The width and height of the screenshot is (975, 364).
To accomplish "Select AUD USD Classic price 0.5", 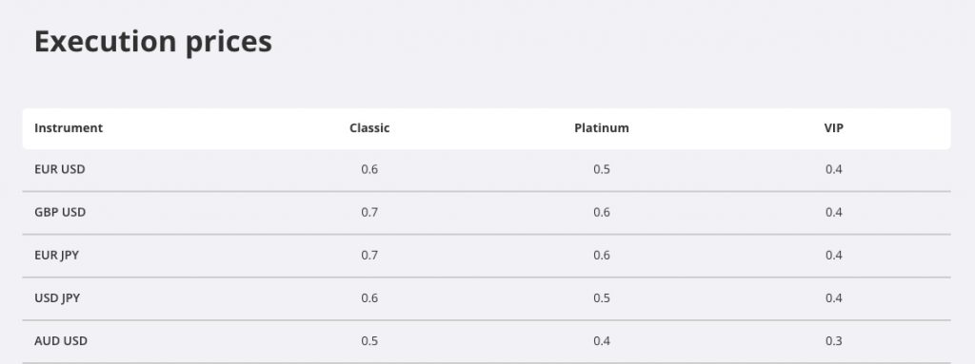I will [x=369, y=341].
